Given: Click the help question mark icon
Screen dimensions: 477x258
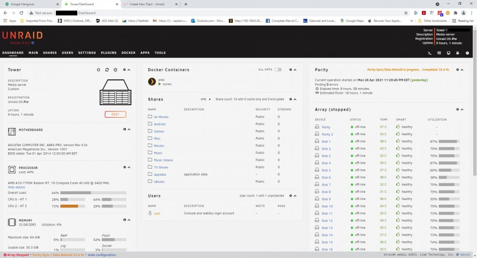Looking at the screenshot, I should click(x=467, y=53).
